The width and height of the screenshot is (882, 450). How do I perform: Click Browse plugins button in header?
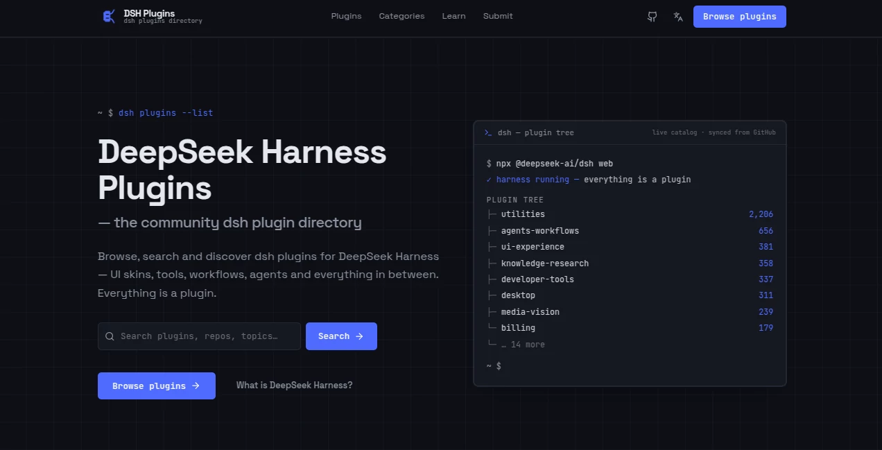(x=739, y=17)
